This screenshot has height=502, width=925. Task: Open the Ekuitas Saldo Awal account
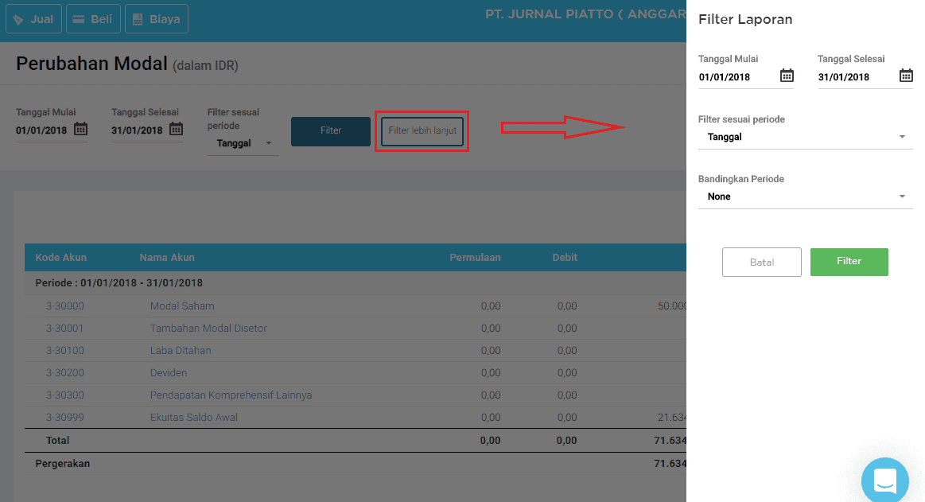click(193, 418)
